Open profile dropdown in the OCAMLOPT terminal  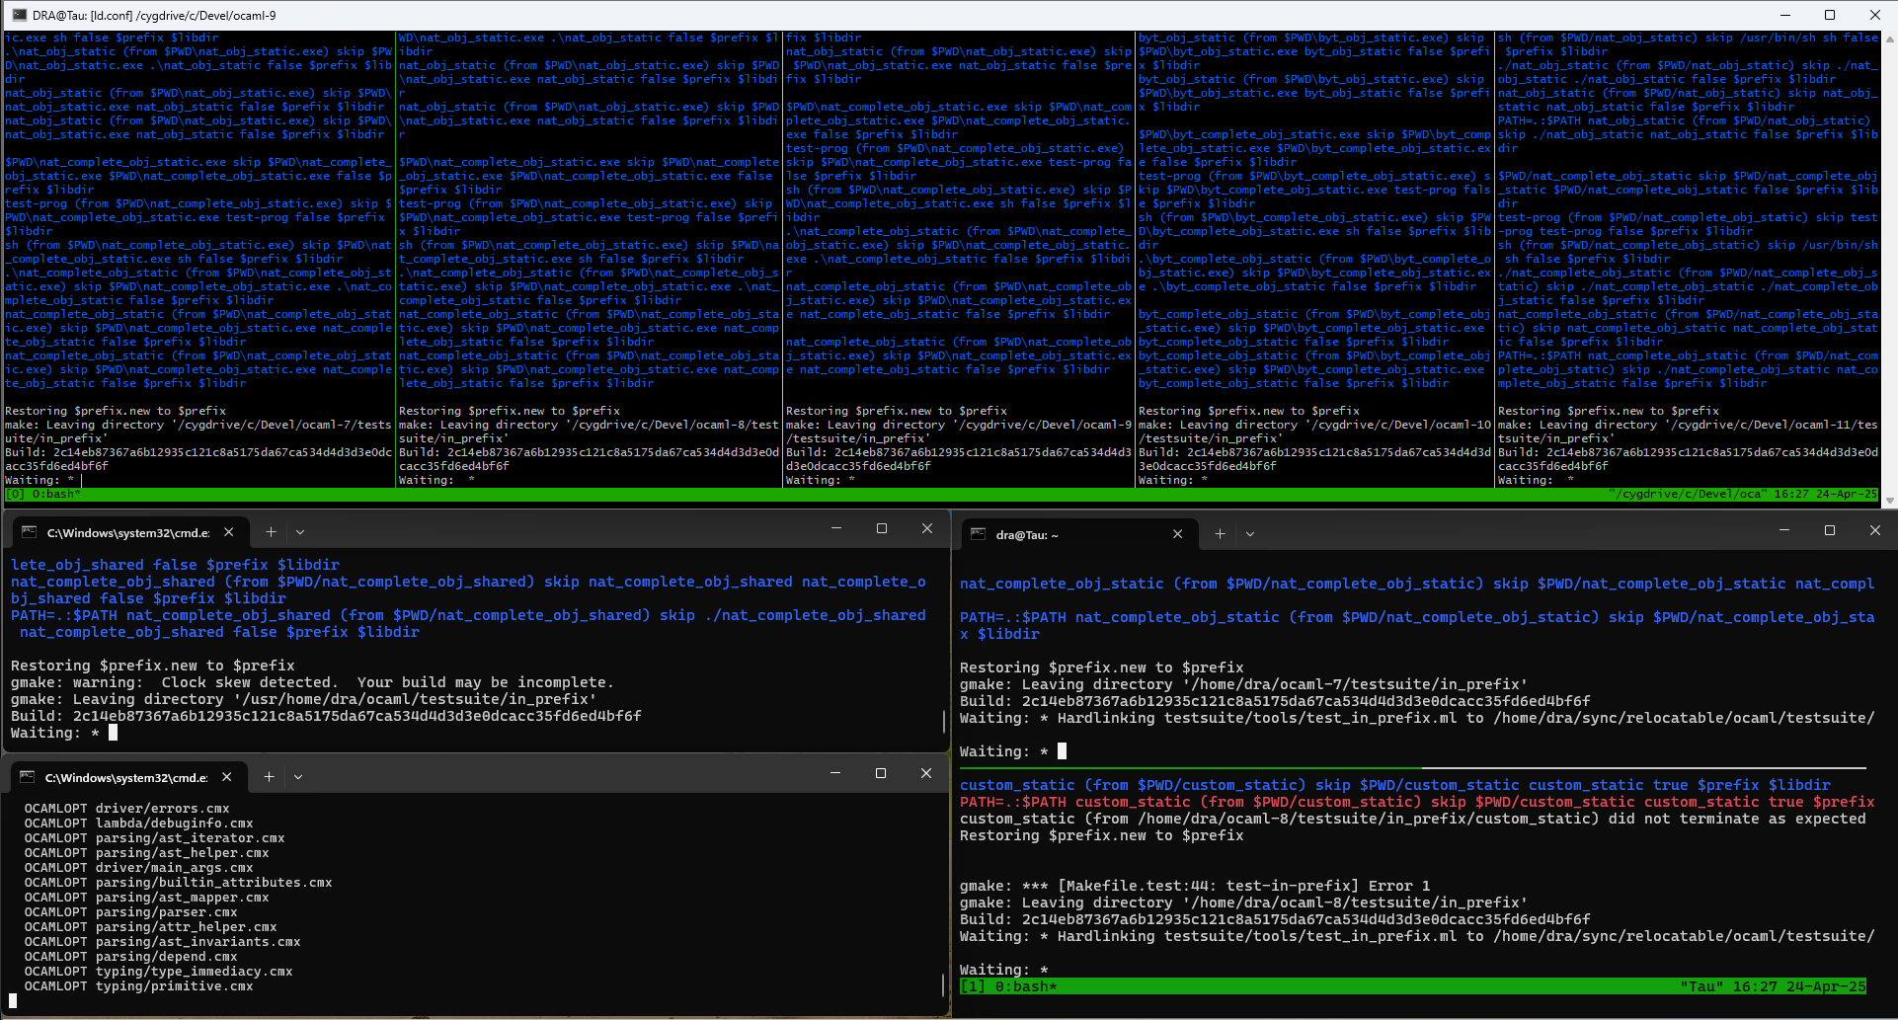[x=298, y=777]
